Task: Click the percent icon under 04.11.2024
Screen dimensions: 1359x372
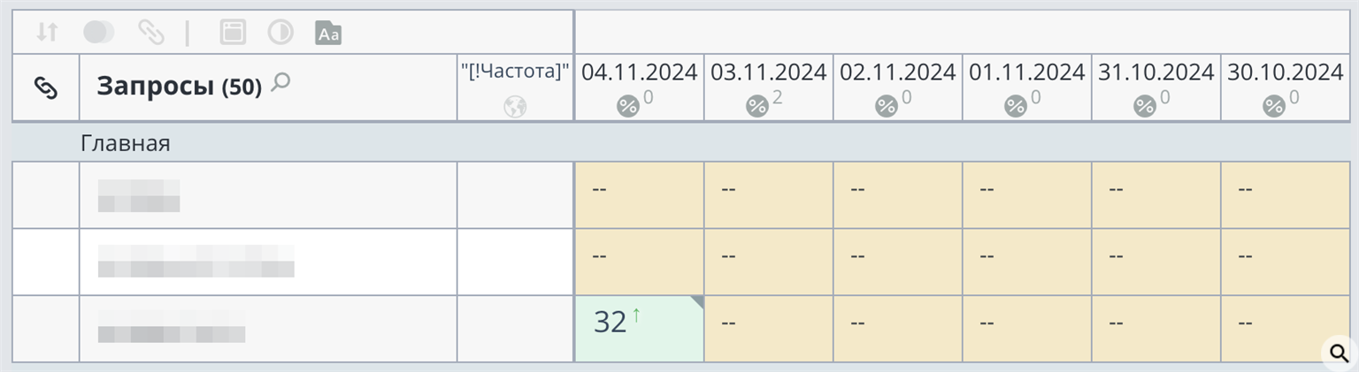Action: pyautogui.click(x=627, y=106)
